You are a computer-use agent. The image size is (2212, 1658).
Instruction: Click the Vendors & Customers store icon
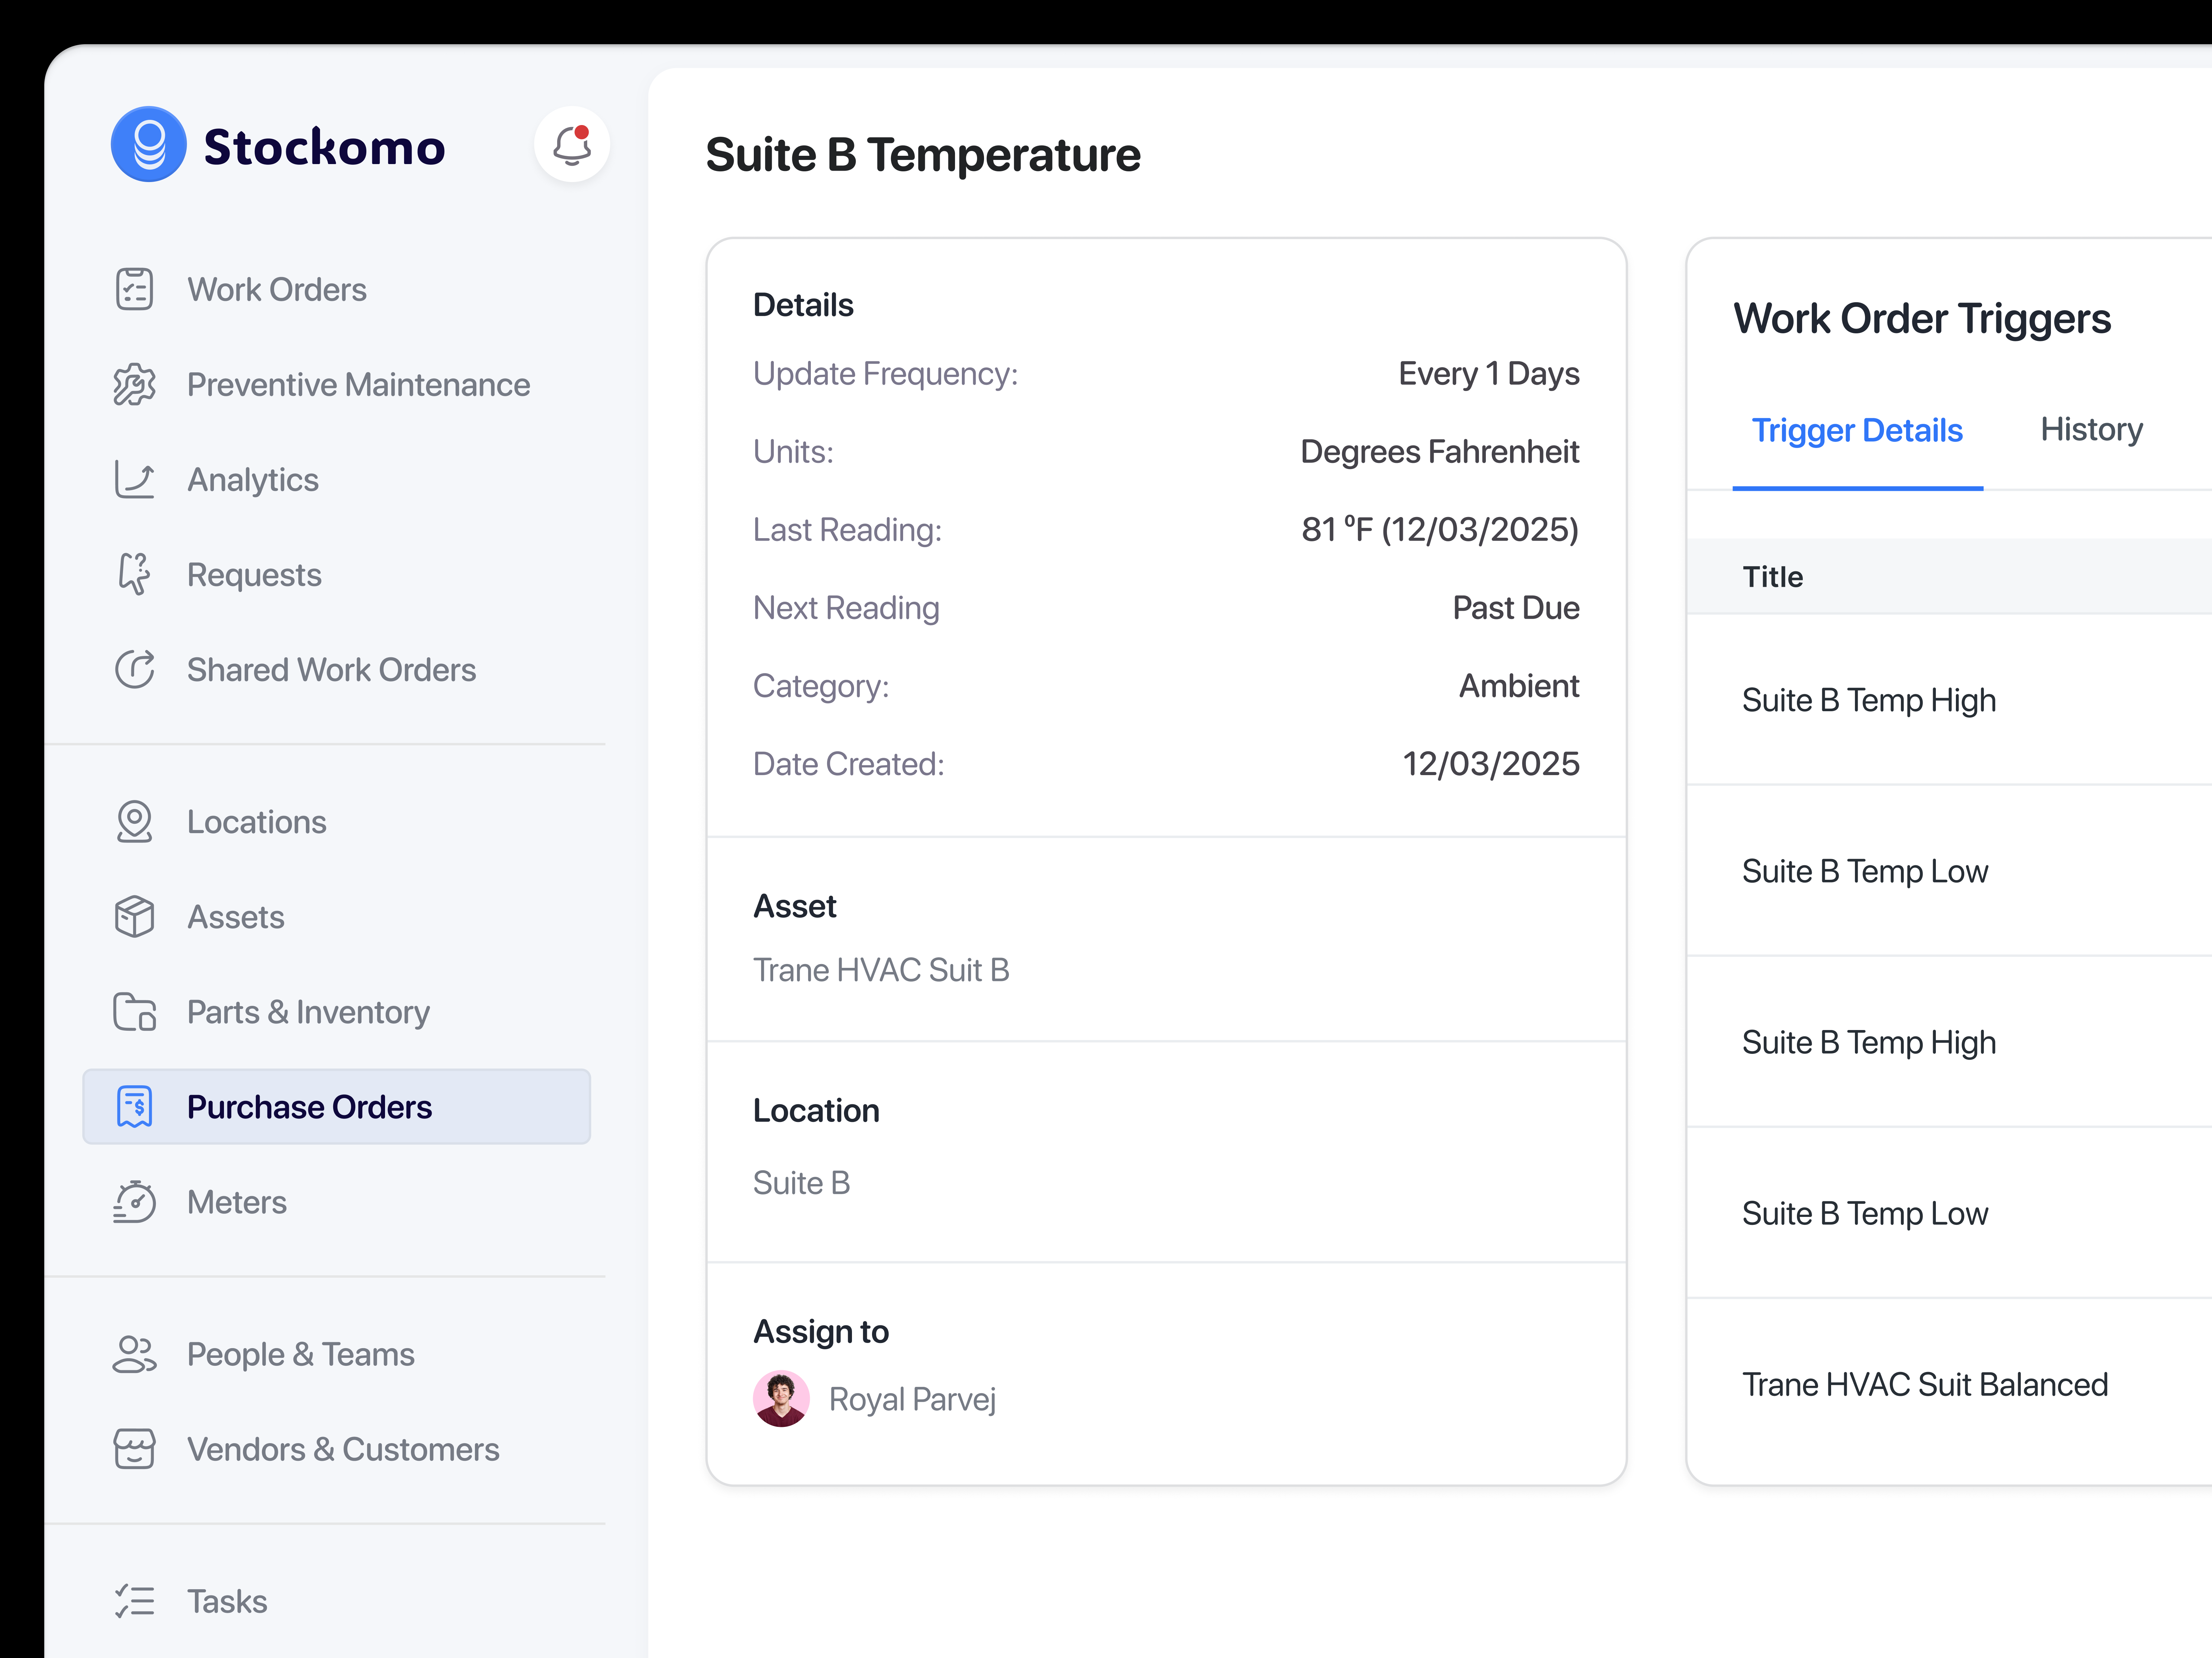pyautogui.click(x=134, y=1449)
